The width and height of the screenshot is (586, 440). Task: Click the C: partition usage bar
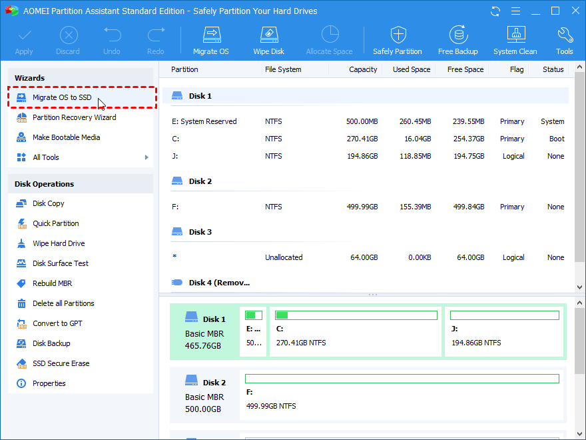pyautogui.click(x=356, y=315)
